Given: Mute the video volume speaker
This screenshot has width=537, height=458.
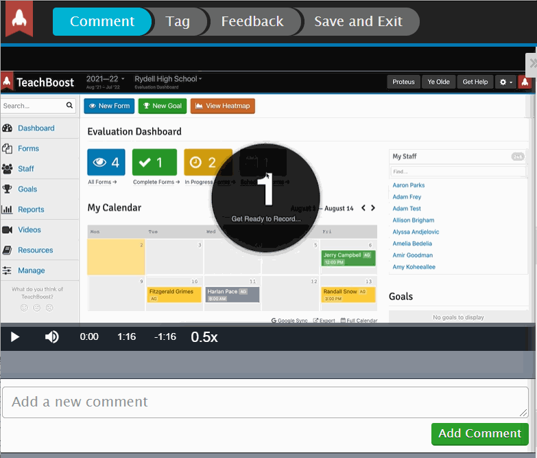Looking at the screenshot, I should [x=51, y=337].
